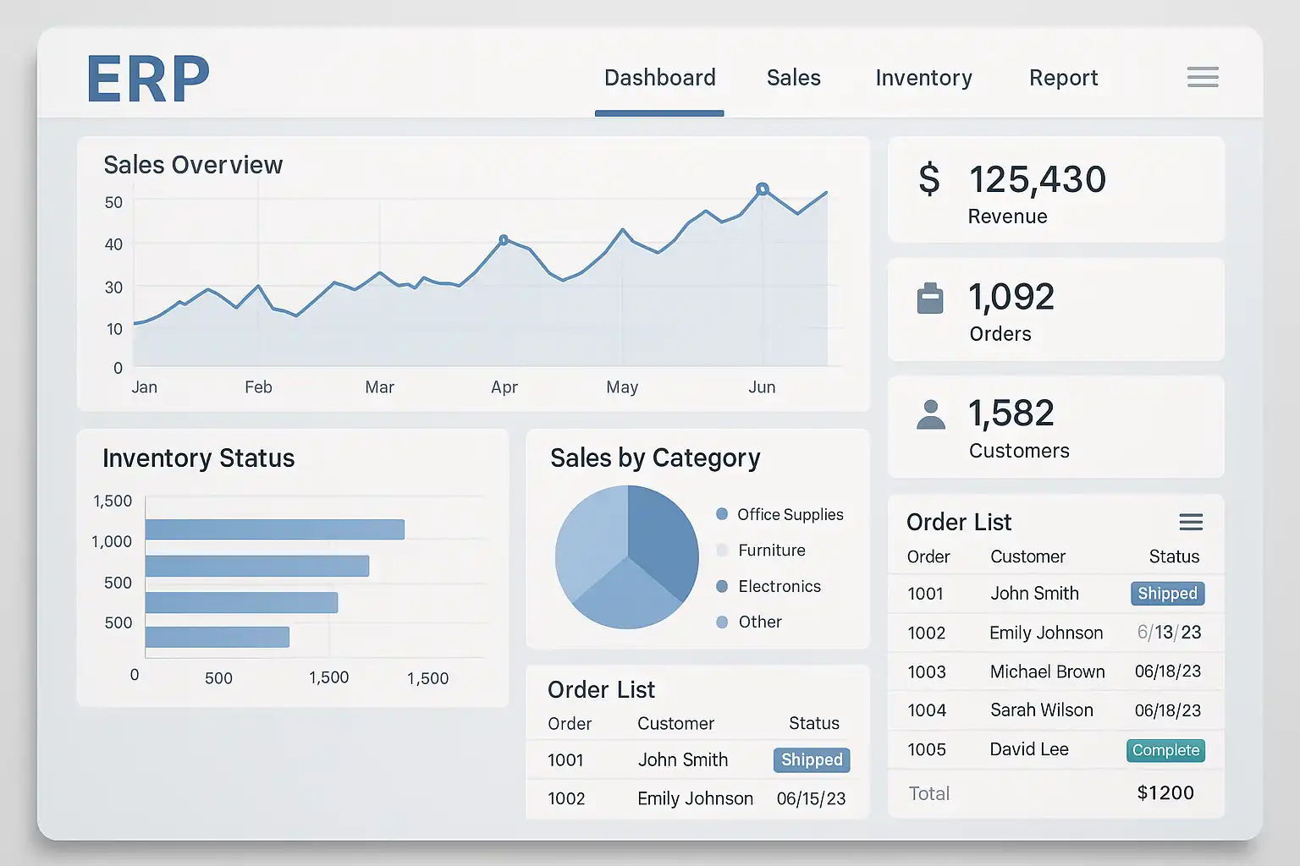Image resolution: width=1300 pixels, height=866 pixels.
Task: Click Complete badge for David Lee
Action: [1165, 750]
